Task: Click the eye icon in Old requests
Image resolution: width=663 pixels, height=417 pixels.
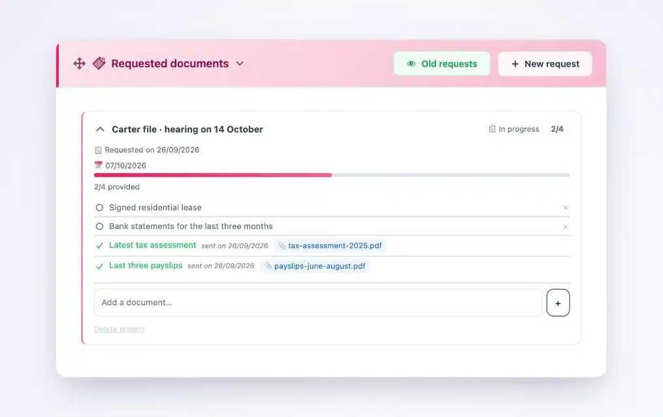Action: tap(411, 64)
